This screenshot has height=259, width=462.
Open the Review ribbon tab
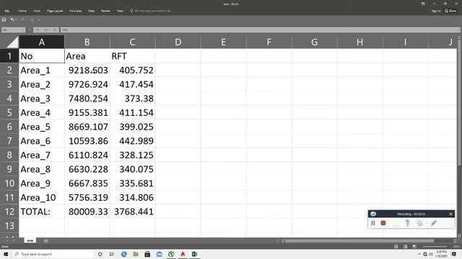tap(106, 11)
